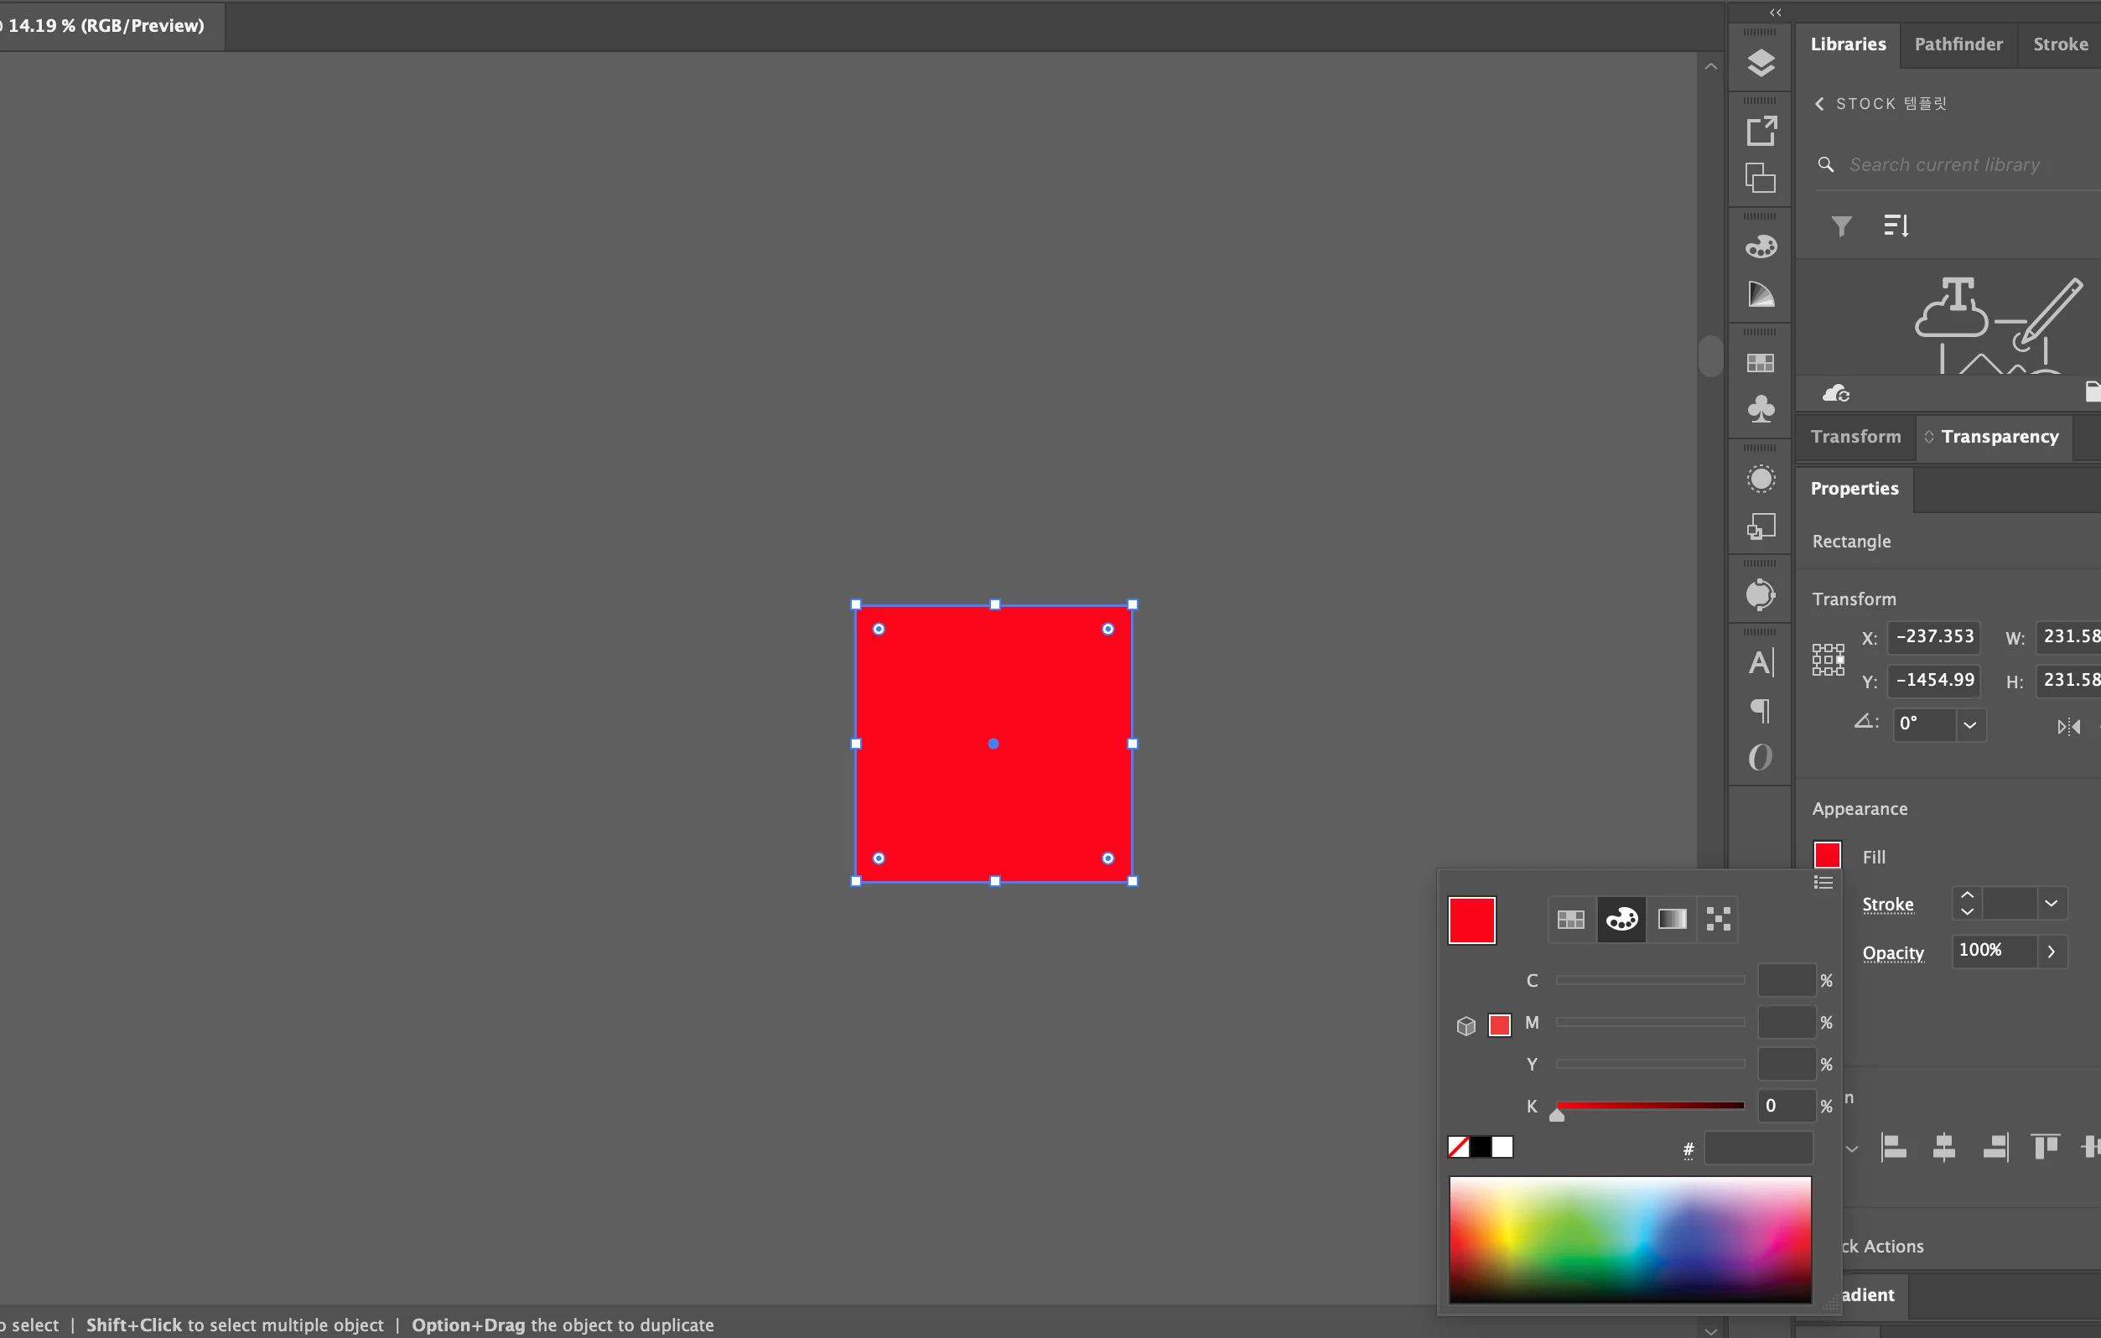Image resolution: width=2101 pixels, height=1338 pixels.
Task: Click the Symbols club icon
Action: click(1761, 409)
